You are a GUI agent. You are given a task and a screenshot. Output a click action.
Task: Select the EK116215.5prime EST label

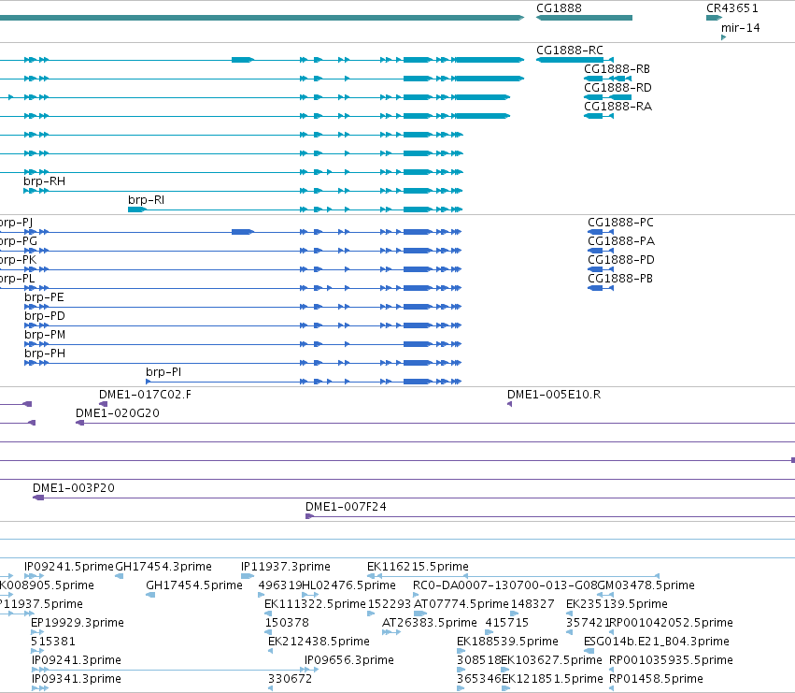point(418,567)
